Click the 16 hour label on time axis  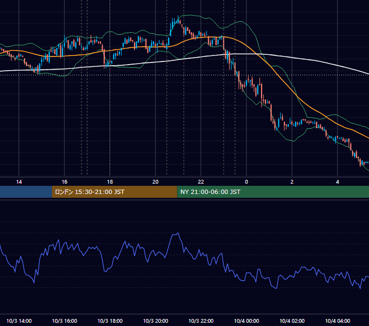click(x=64, y=182)
